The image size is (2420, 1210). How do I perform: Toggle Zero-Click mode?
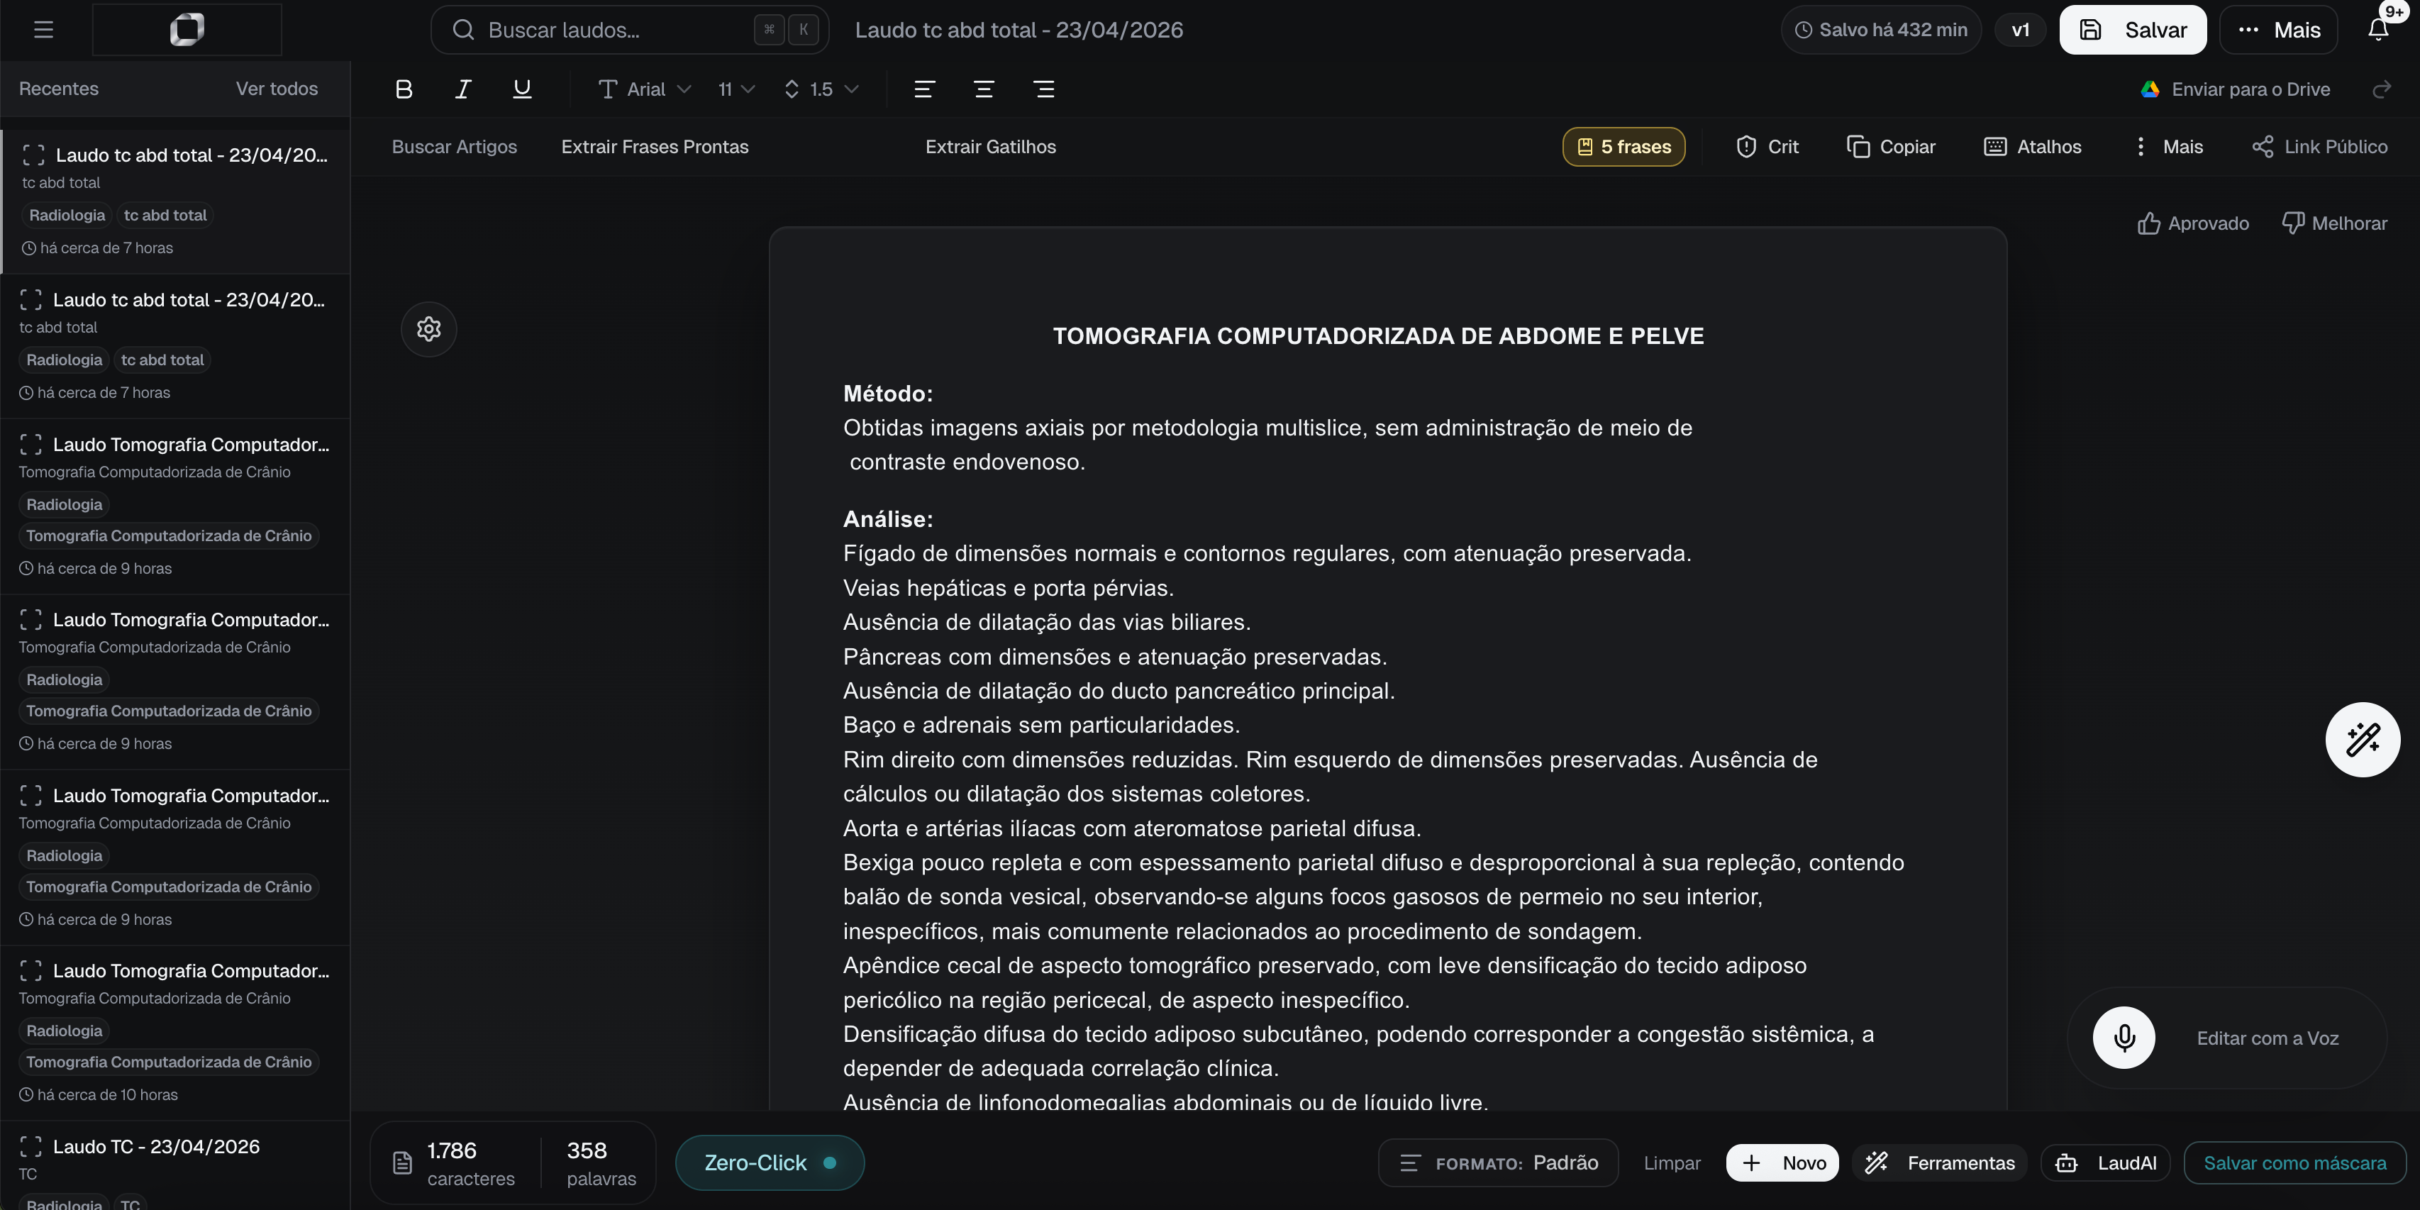[770, 1162]
